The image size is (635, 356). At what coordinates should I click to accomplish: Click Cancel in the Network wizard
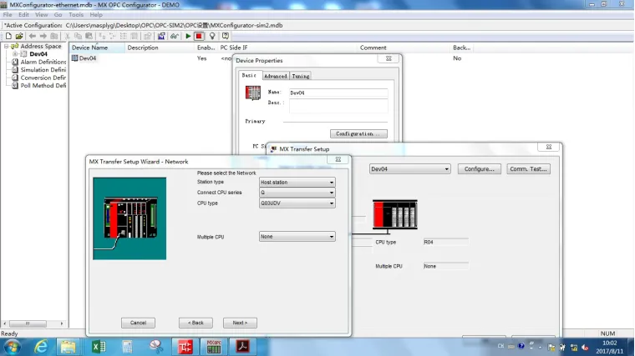point(138,323)
